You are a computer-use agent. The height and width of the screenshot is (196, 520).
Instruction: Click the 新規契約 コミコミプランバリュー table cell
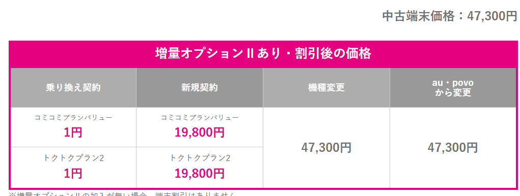tap(200, 127)
